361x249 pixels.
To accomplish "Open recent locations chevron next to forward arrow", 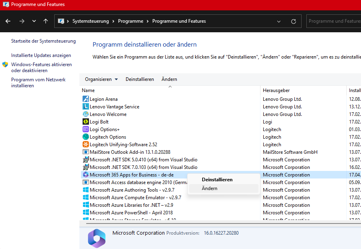I will [x=34, y=21].
